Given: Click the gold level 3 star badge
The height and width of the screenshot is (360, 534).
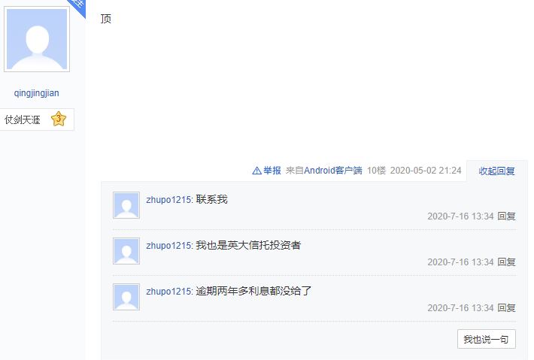Looking at the screenshot, I should 59,119.
